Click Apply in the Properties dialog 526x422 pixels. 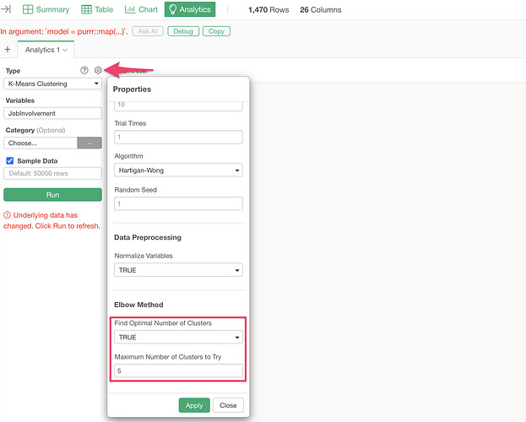[194, 405]
